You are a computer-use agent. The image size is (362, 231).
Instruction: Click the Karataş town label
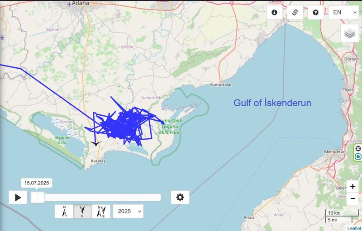pos(98,161)
